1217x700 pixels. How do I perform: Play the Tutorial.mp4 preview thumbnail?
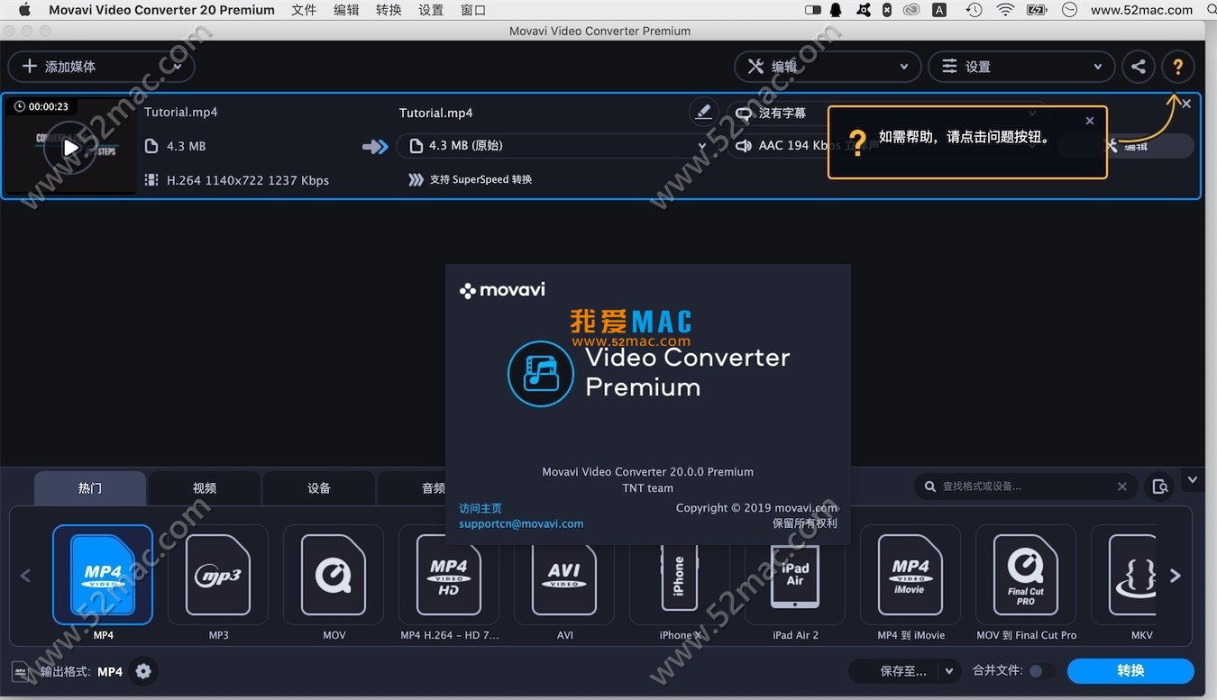pos(70,147)
